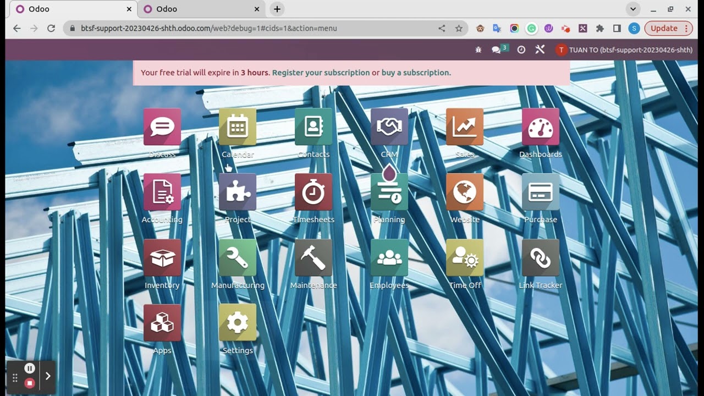Open the Extensions puzzle menu
The image size is (704, 396).
600,28
